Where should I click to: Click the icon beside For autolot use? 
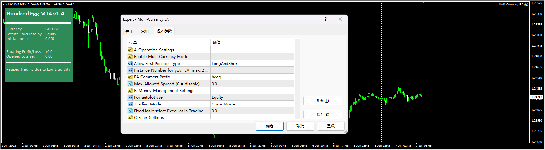tap(130, 97)
